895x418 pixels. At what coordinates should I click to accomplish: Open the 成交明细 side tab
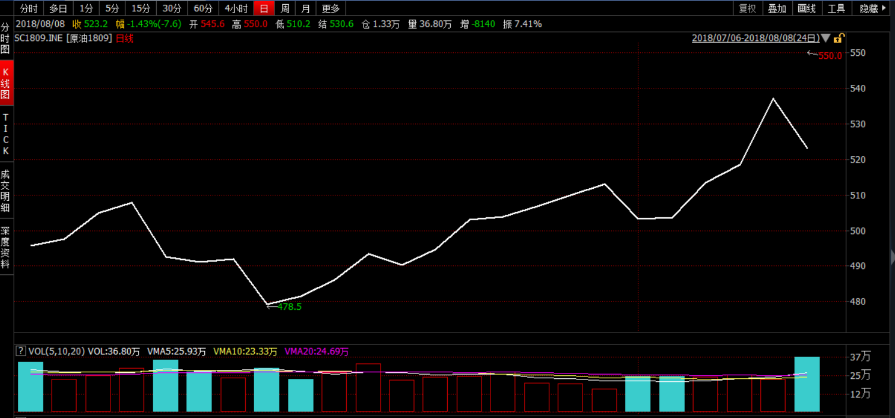pyautogui.click(x=5, y=191)
